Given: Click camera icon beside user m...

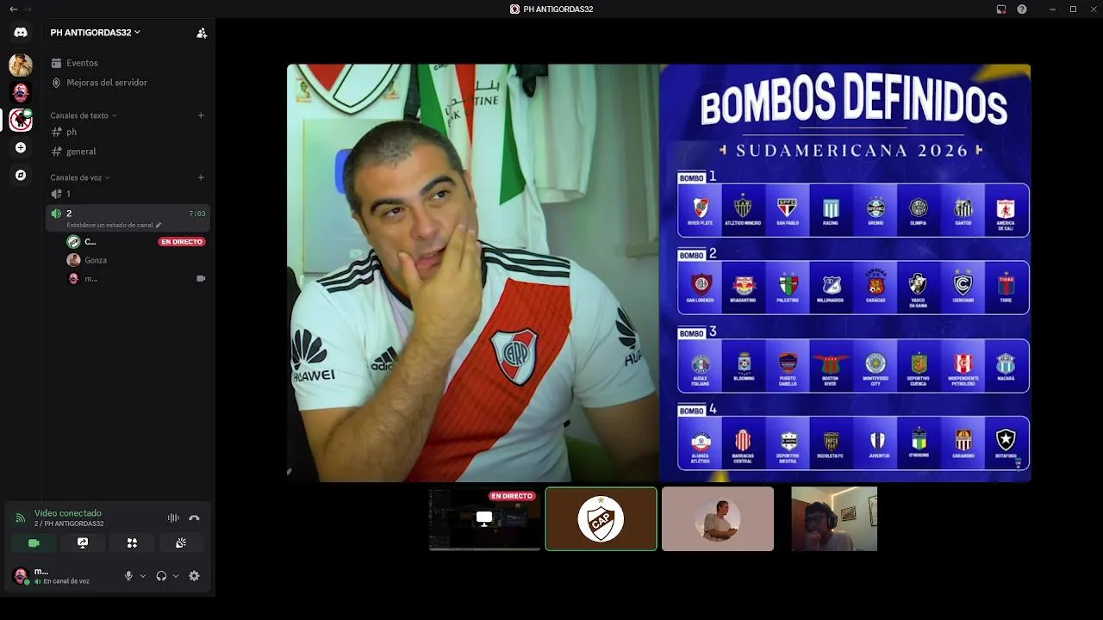Looking at the screenshot, I should 201,279.
